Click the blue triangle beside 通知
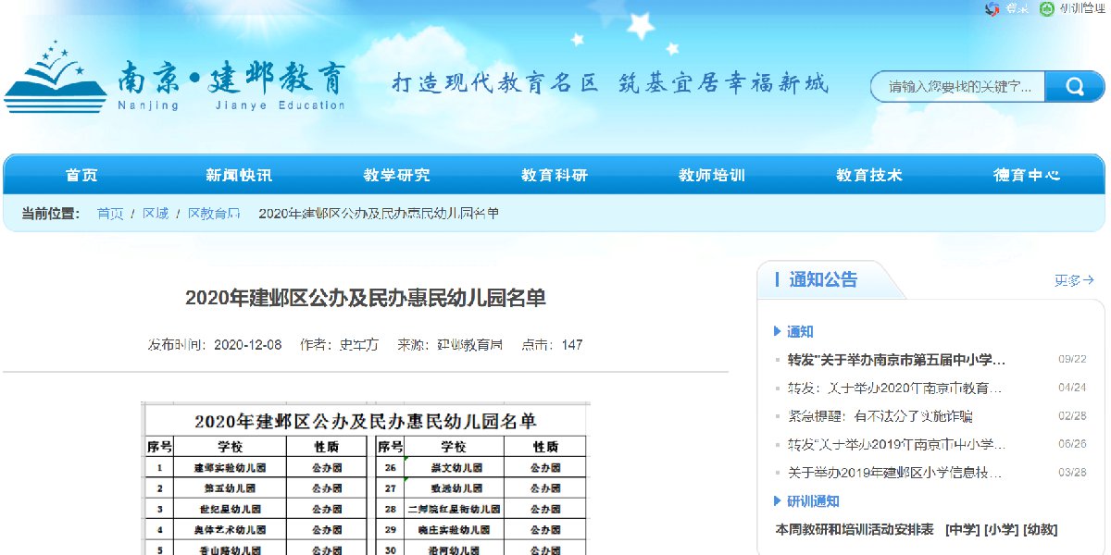The width and height of the screenshot is (1111, 555). [778, 331]
